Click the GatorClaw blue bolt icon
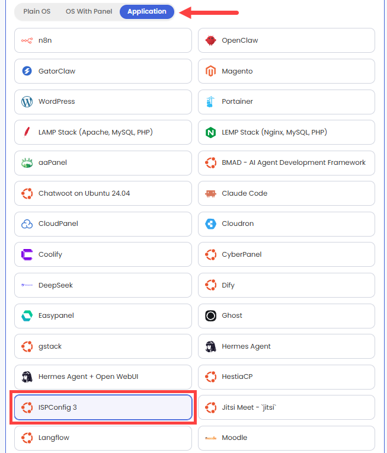 (x=27, y=71)
